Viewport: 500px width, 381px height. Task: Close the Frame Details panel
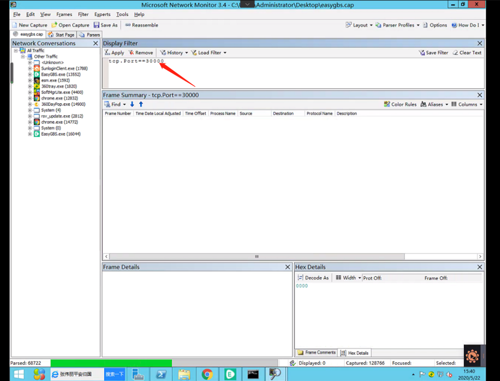pyautogui.click(x=288, y=267)
